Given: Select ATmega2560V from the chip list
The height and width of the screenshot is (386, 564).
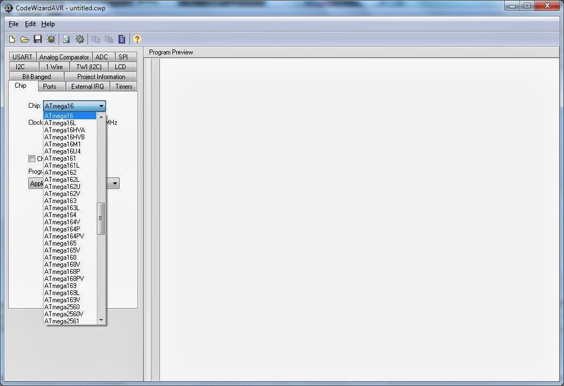Looking at the screenshot, I should (x=70, y=314).
